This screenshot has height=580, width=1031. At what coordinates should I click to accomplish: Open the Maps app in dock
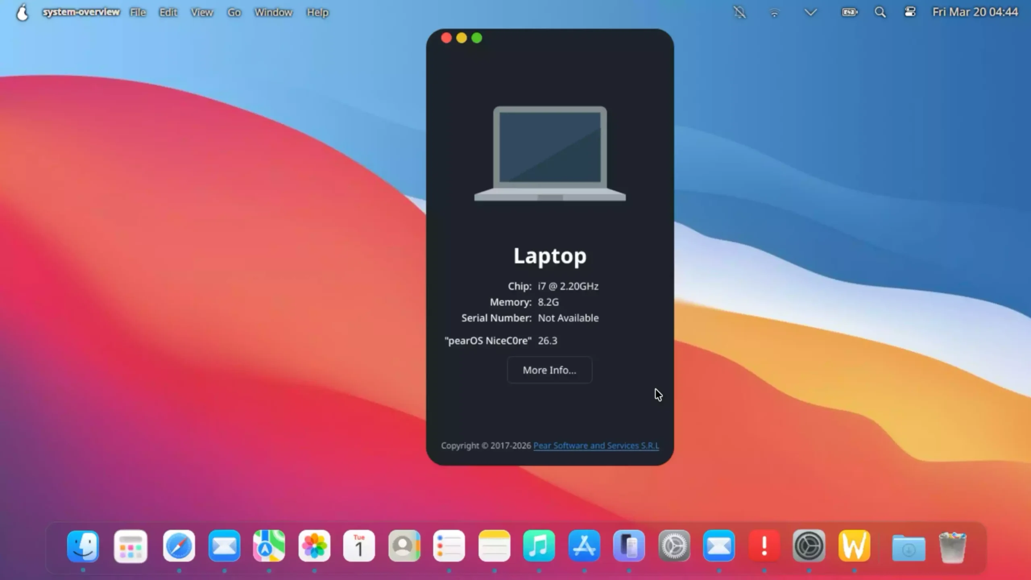pos(269,546)
